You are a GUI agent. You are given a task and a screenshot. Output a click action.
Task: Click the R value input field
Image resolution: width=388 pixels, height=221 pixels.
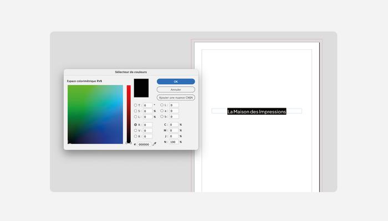click(x=147, y=125)
